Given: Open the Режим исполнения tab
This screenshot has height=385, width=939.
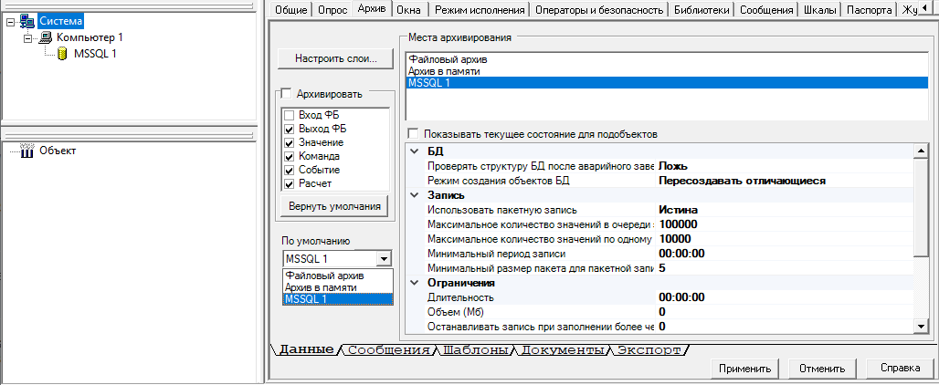Looking at the screenshot, I should (x=480, y=9).
